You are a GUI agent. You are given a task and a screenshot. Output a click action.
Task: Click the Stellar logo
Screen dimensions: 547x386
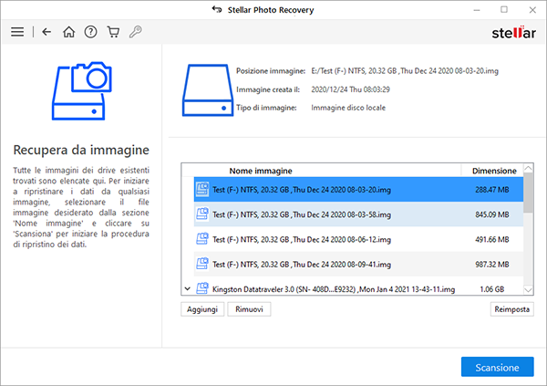tap(511, 33)
